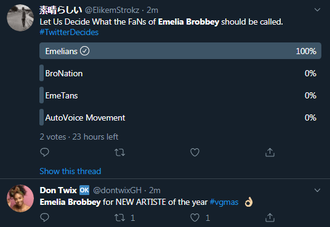
Task: Choose BroNation in the poll
Action: tap(180, 73)
